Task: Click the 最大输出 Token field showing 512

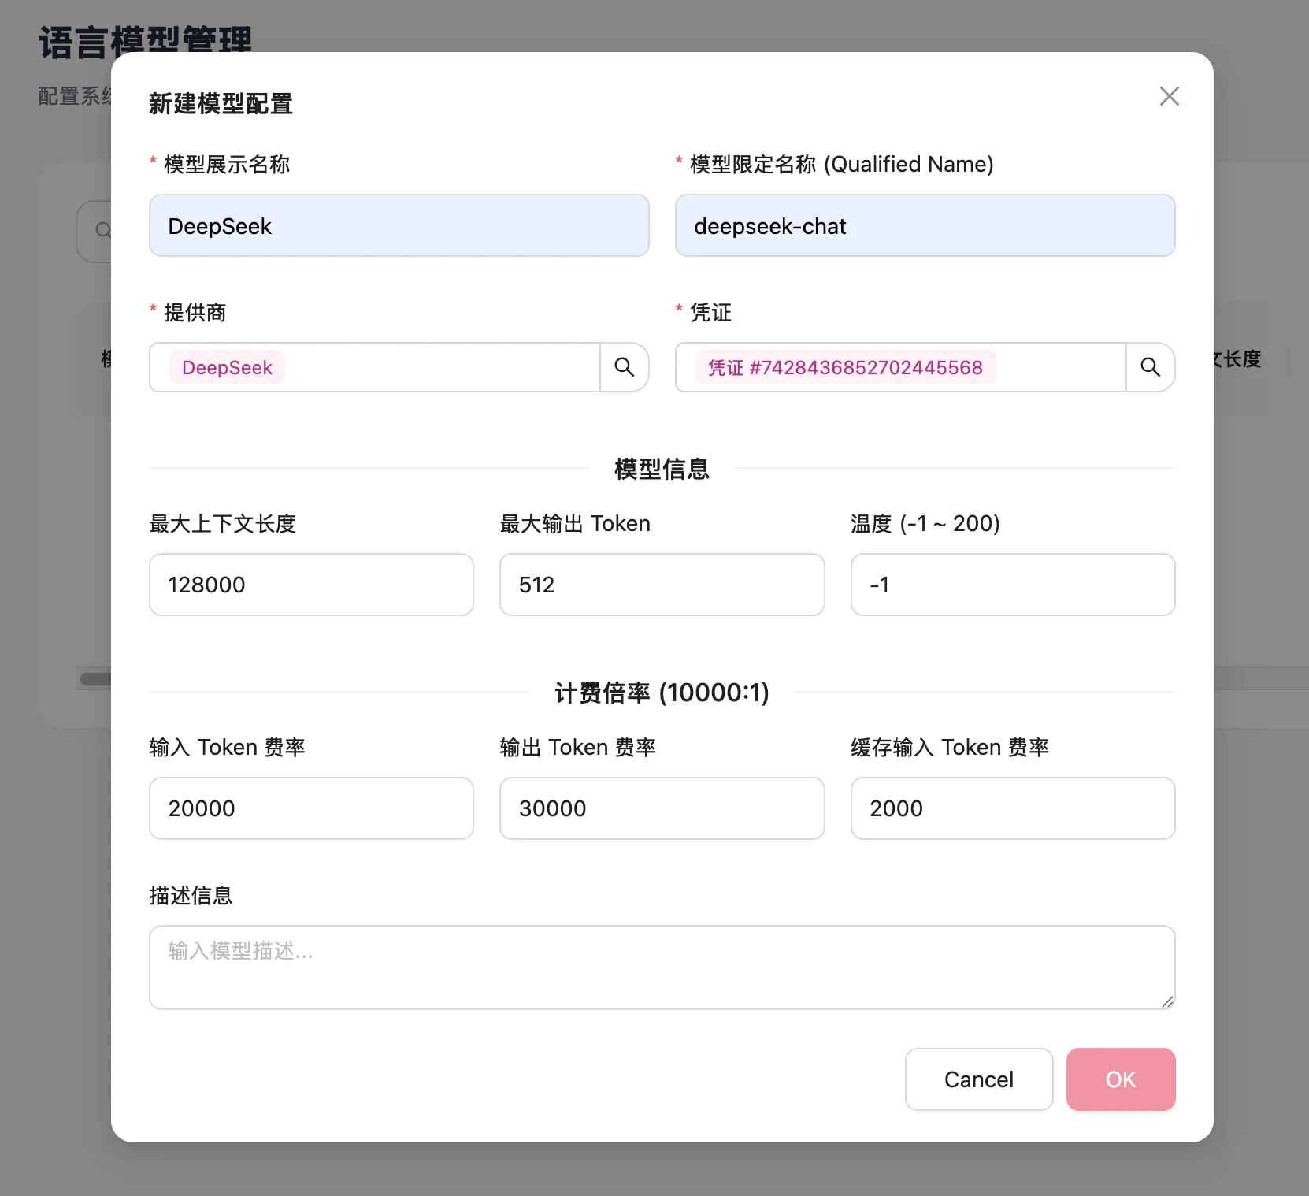Action: point(662,585)
